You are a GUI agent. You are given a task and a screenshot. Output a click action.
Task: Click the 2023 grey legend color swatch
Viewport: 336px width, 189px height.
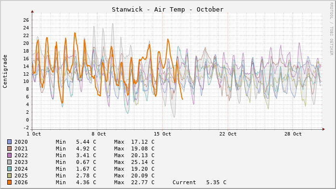10,162
